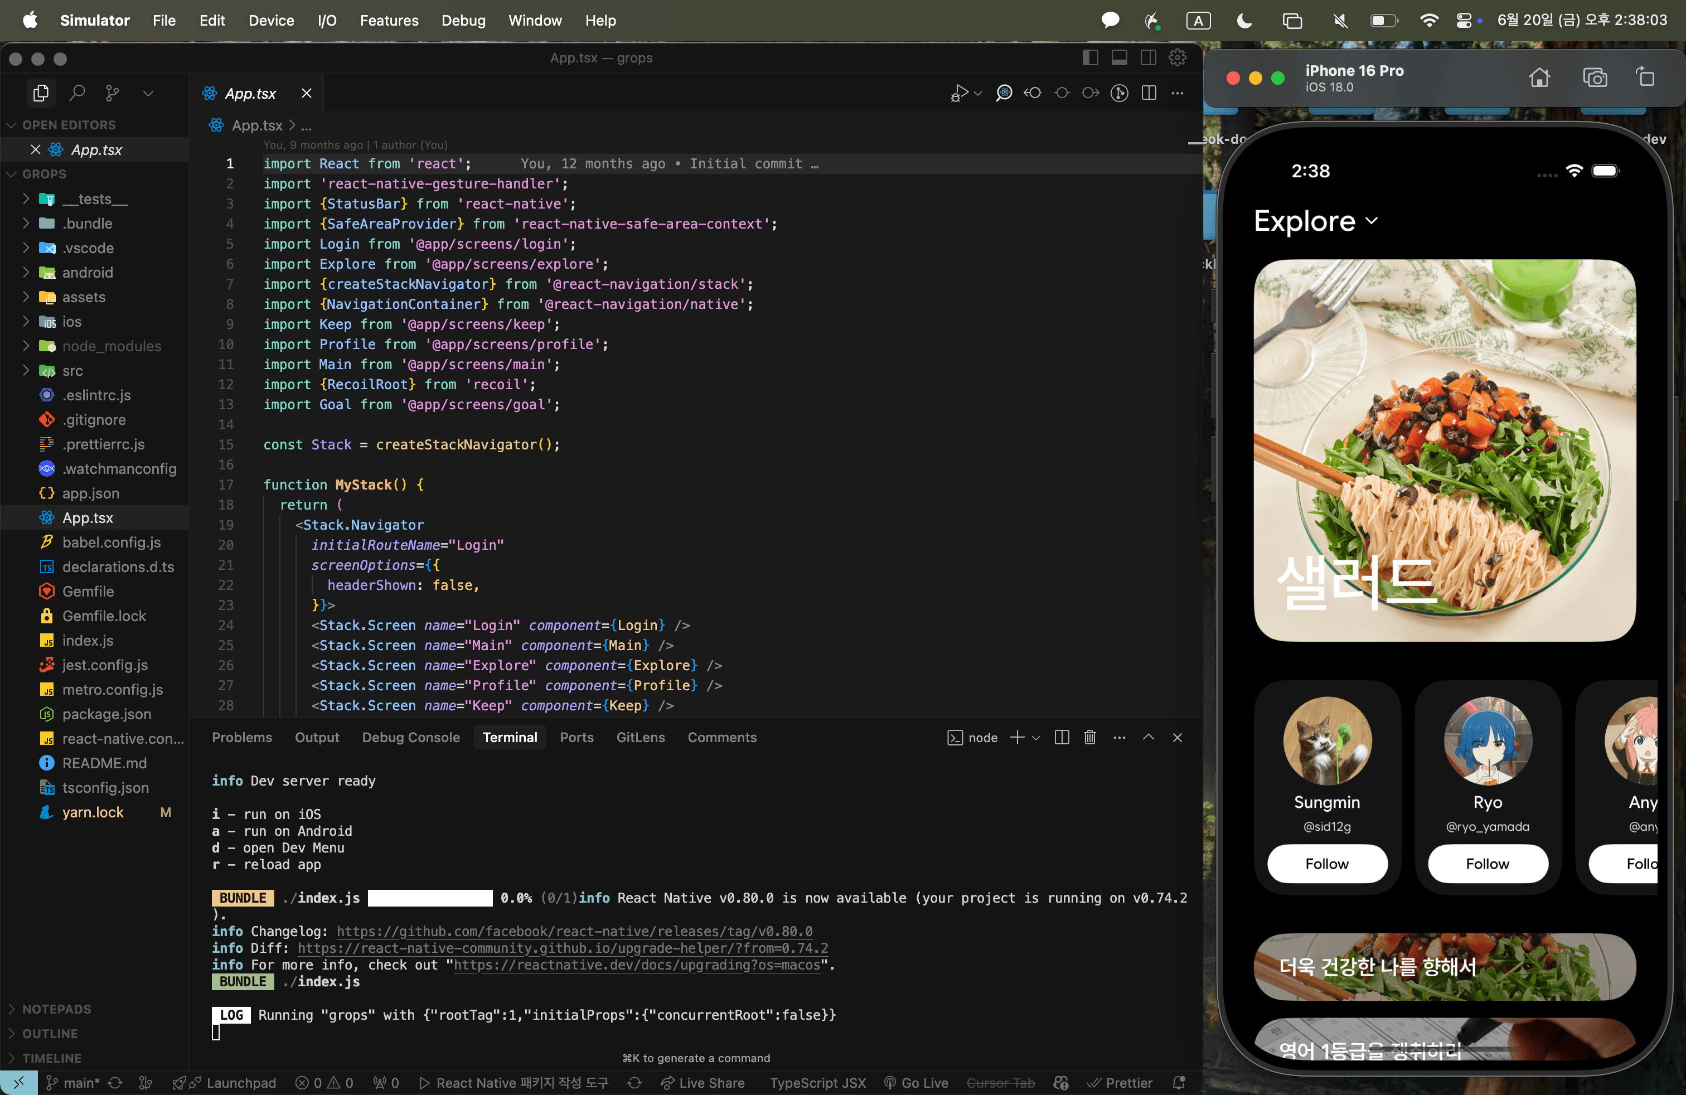
Task: Toggle the primary sidebar layout icon
Action: (1090, 58)
